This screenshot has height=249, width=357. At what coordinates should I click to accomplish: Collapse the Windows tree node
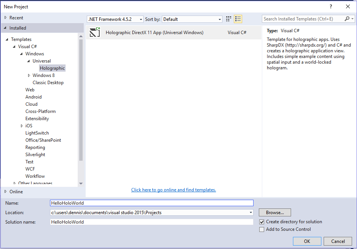21,54
